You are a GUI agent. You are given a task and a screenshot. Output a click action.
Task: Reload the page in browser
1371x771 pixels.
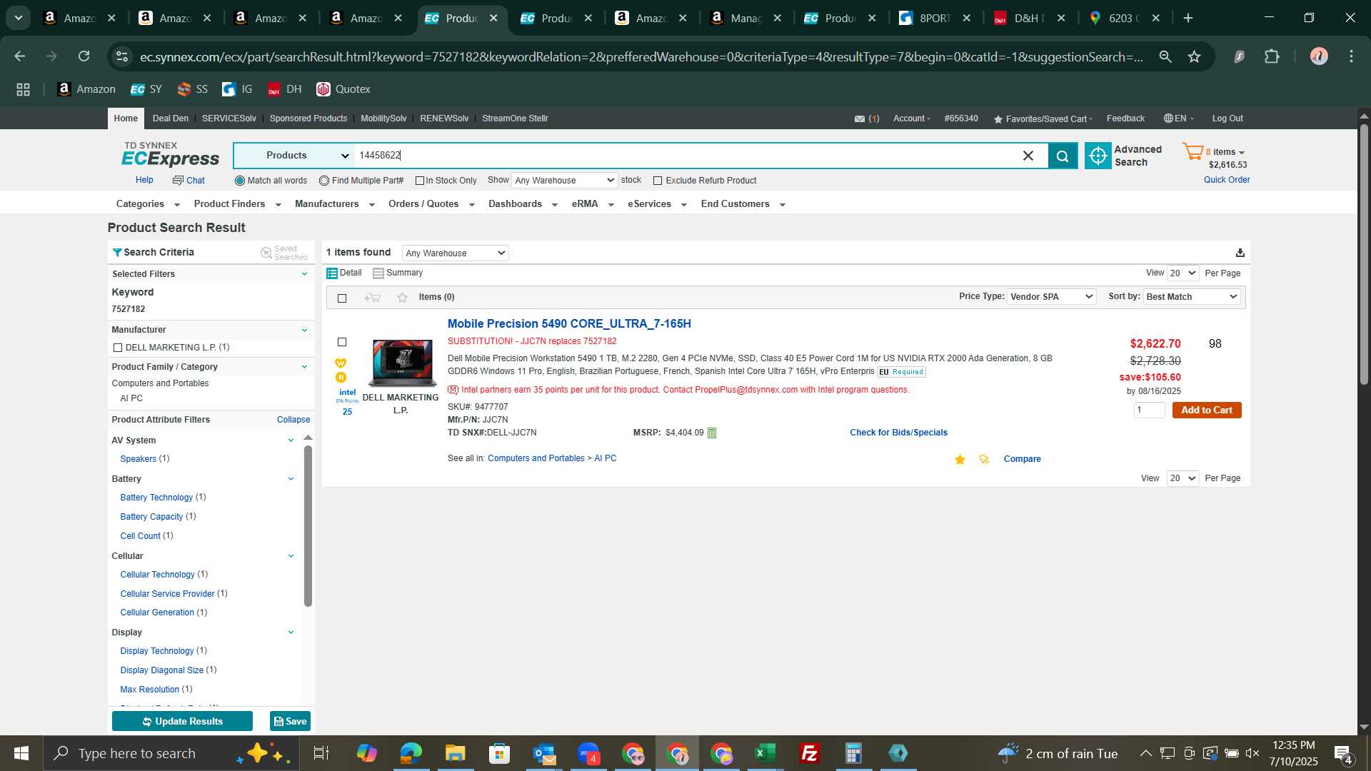coord(84,56)
